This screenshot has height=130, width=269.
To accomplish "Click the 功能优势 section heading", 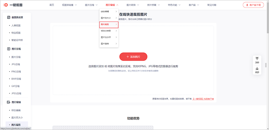I will tap(133, 118).
